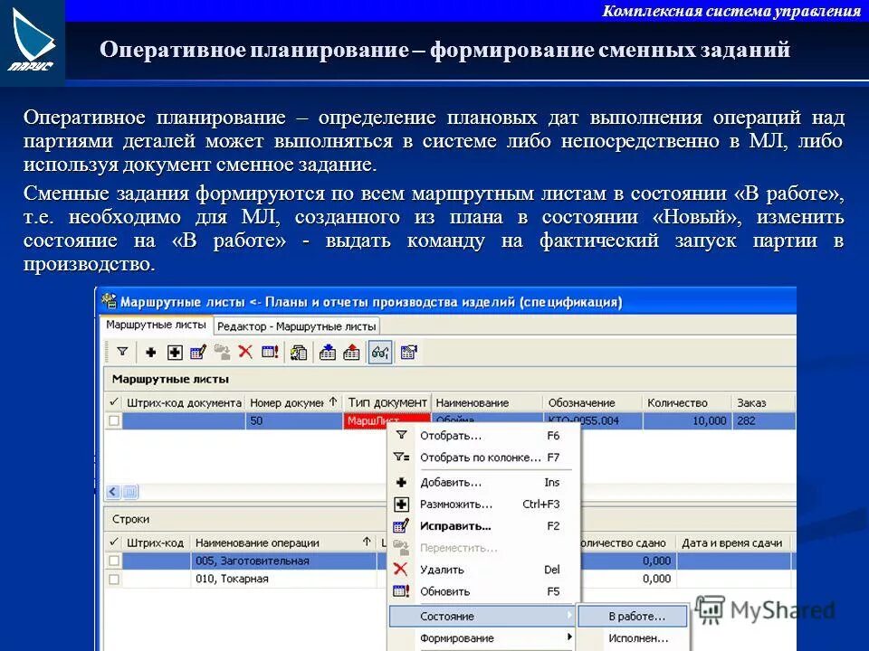This screenshot has height=651, width=869.
Task: Click the Исправить (edit) toolbar icon
Action: tap(198, 353)
